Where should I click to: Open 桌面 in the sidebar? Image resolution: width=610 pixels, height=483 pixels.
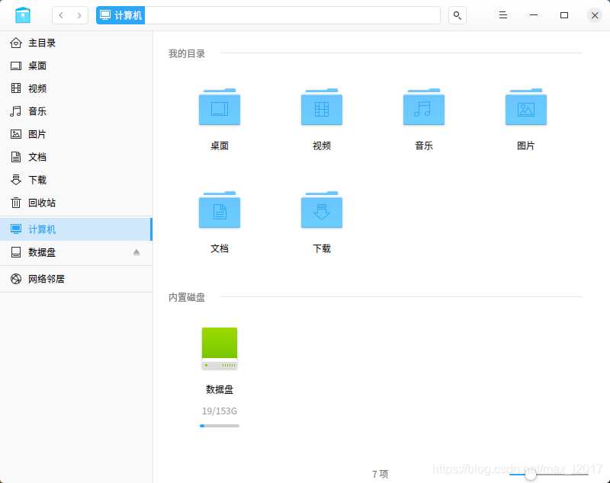(76, 66)
